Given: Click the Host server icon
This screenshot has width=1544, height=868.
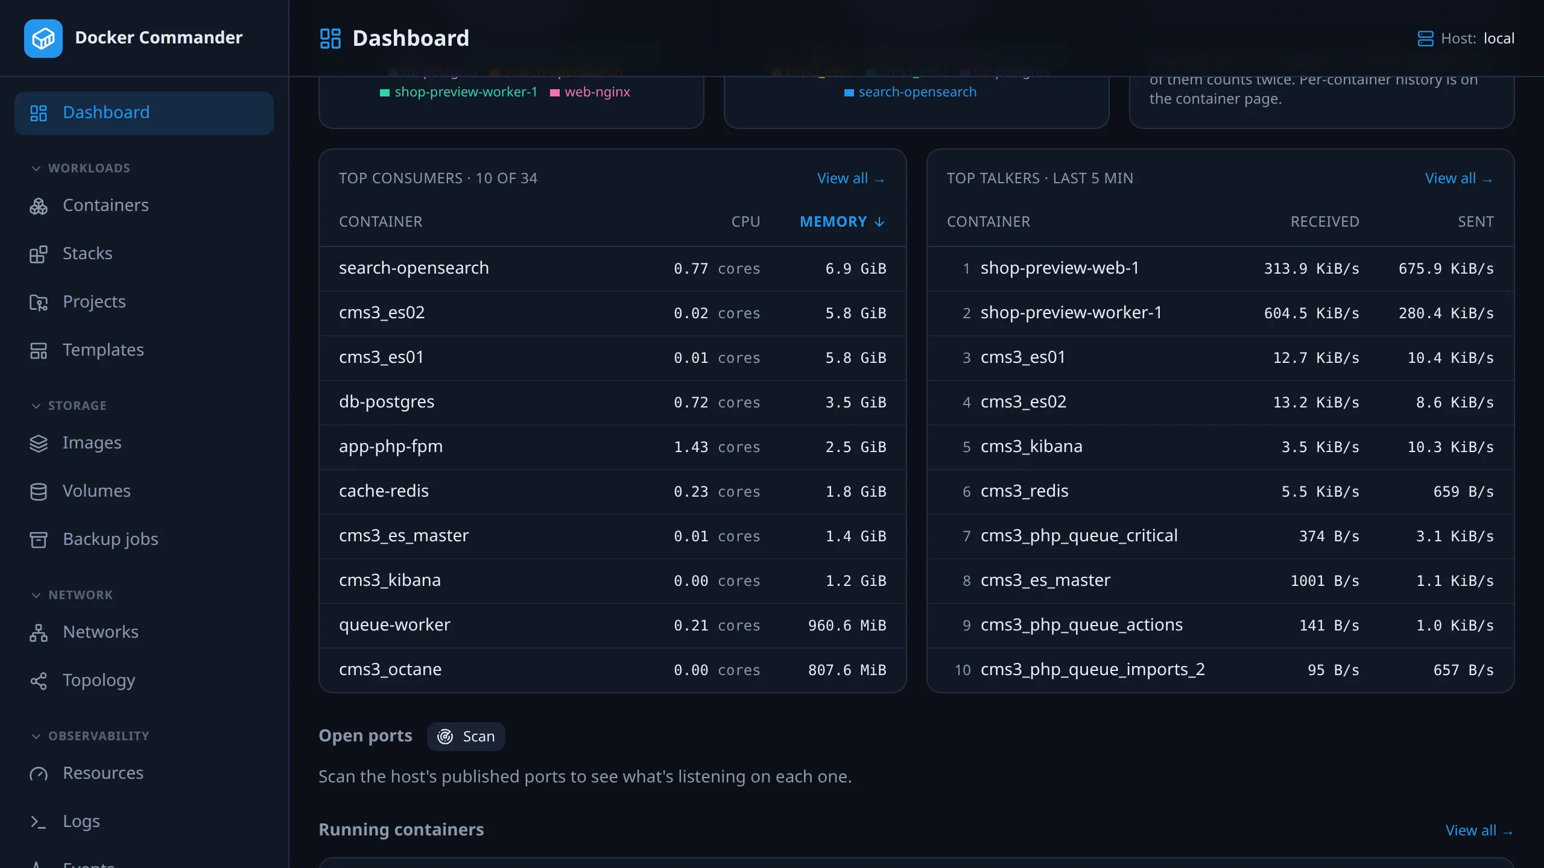Looking at the screenshot, I should (x=1425, y=39).
